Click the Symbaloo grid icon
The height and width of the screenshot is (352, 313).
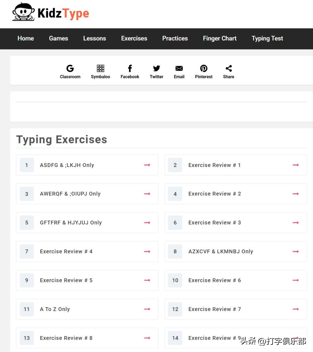(100, 69)
